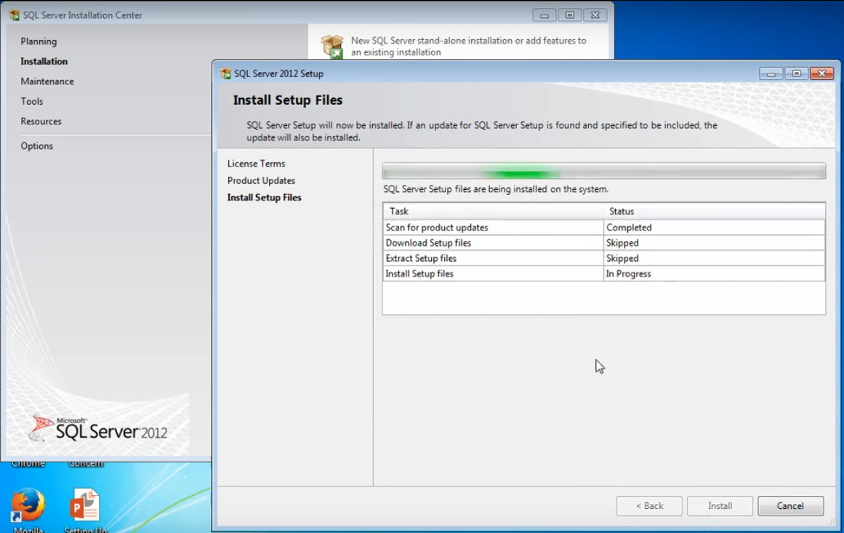Image resolution: width=844 pixels, height=533 pixels.
Task: Click Skipped status for Download Setup files
Action: click(715, 243)
